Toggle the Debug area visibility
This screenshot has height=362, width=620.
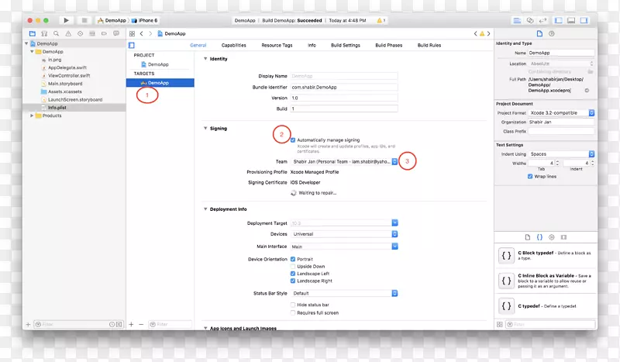click(571, 20)
